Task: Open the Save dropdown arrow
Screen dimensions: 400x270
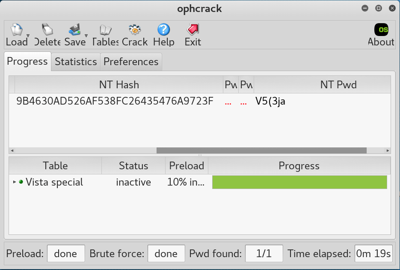Action: (x=86, y=36)
